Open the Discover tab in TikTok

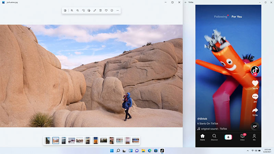tap(214, 137)
